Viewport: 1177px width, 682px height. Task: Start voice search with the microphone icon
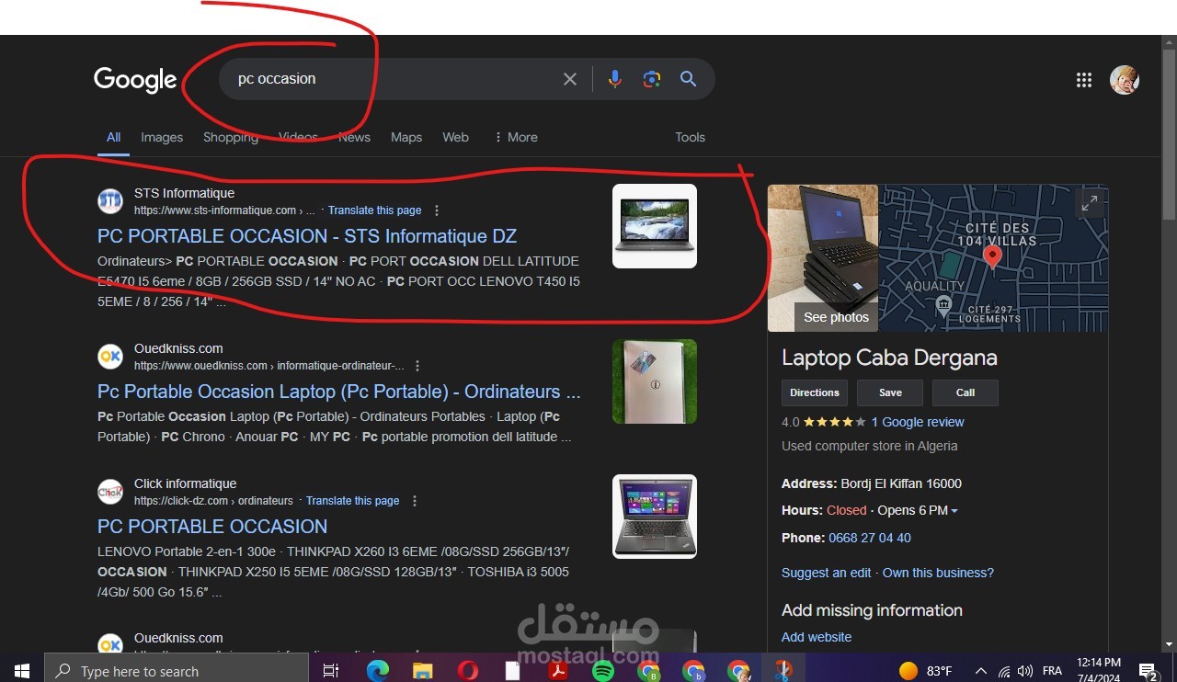point(615,79)
